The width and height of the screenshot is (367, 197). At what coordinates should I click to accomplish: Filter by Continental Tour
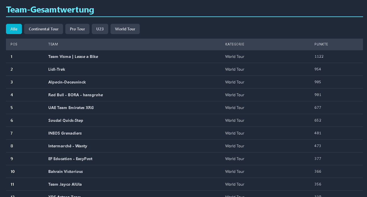tap(43, 29)
